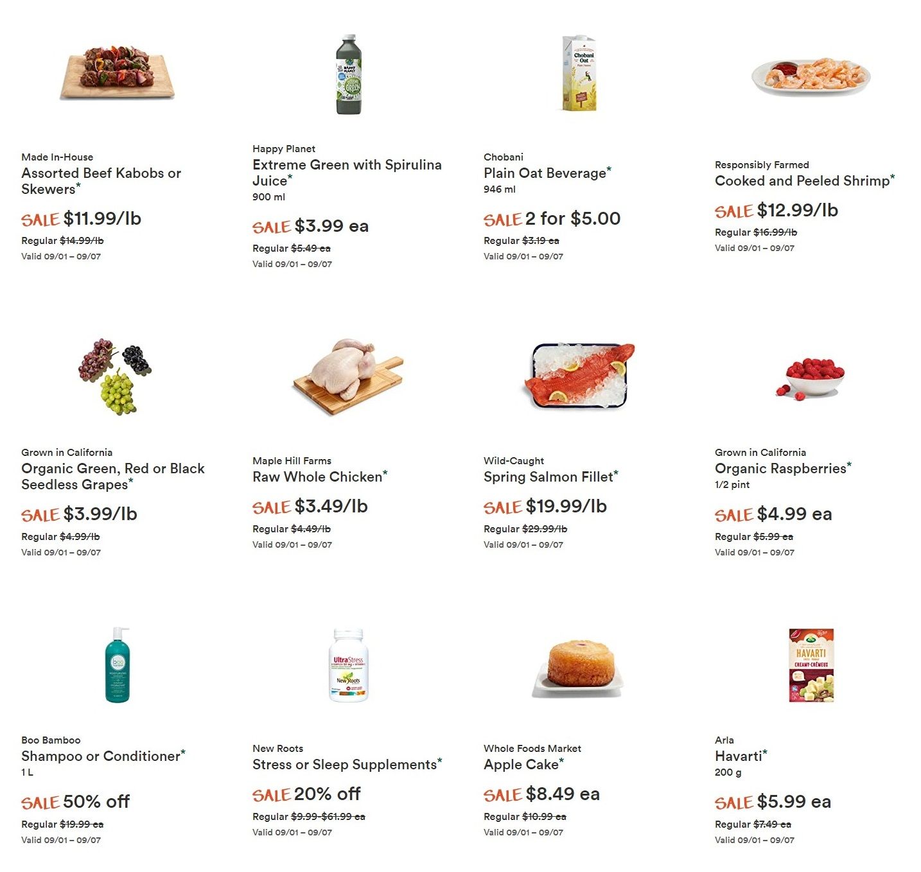Viewport: 921px width, 872px height.
Task: Click the Happy Planet green juice bottle image
Action: 349,74
